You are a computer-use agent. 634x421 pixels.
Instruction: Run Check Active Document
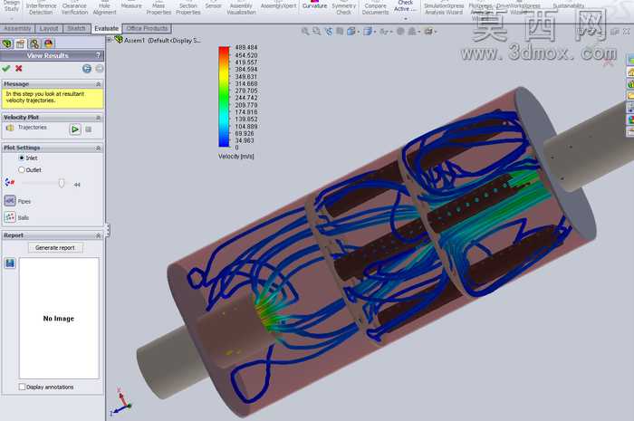pos(405,7)
